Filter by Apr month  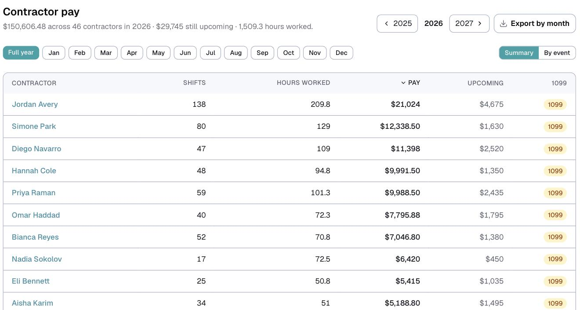point(132,53)
